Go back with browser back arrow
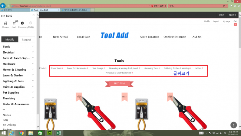 point(3,6)
